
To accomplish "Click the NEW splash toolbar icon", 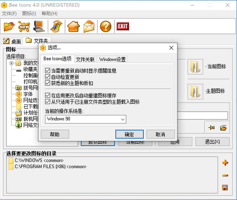I will pos(24,26).
